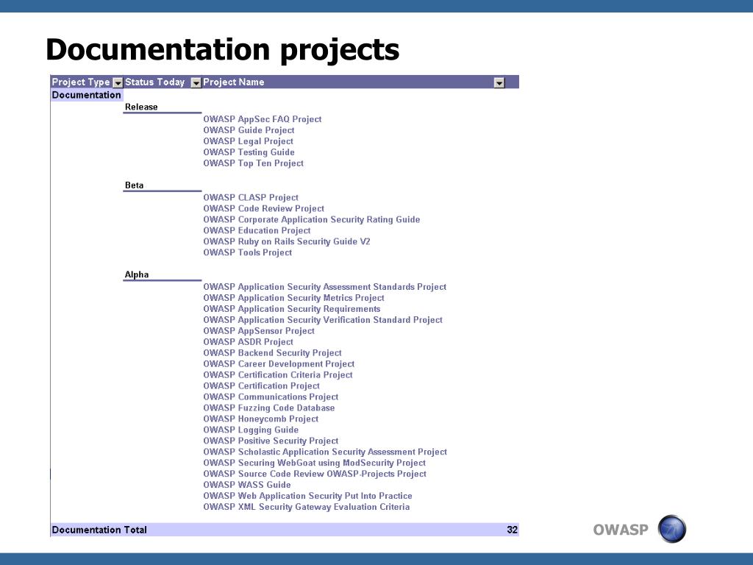Click OWASP Education Project
Screen dimensions: 753x565
[257, 230]
